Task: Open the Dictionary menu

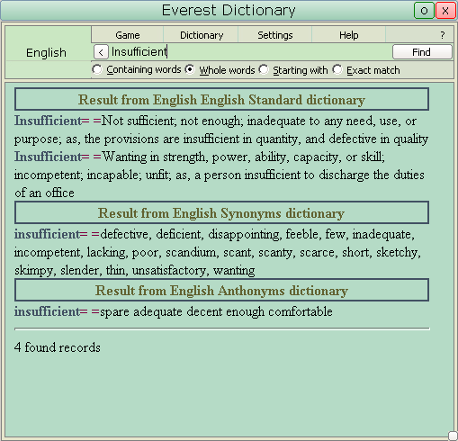Action: (x=202, y=35)
